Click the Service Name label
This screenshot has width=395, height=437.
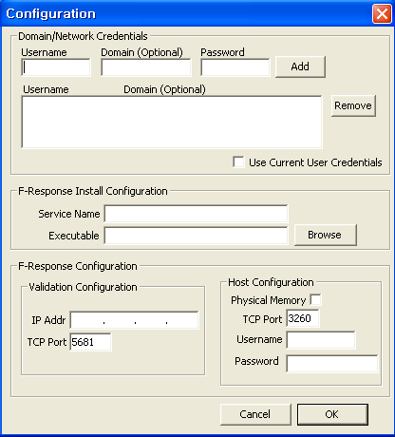pos(69,214)
